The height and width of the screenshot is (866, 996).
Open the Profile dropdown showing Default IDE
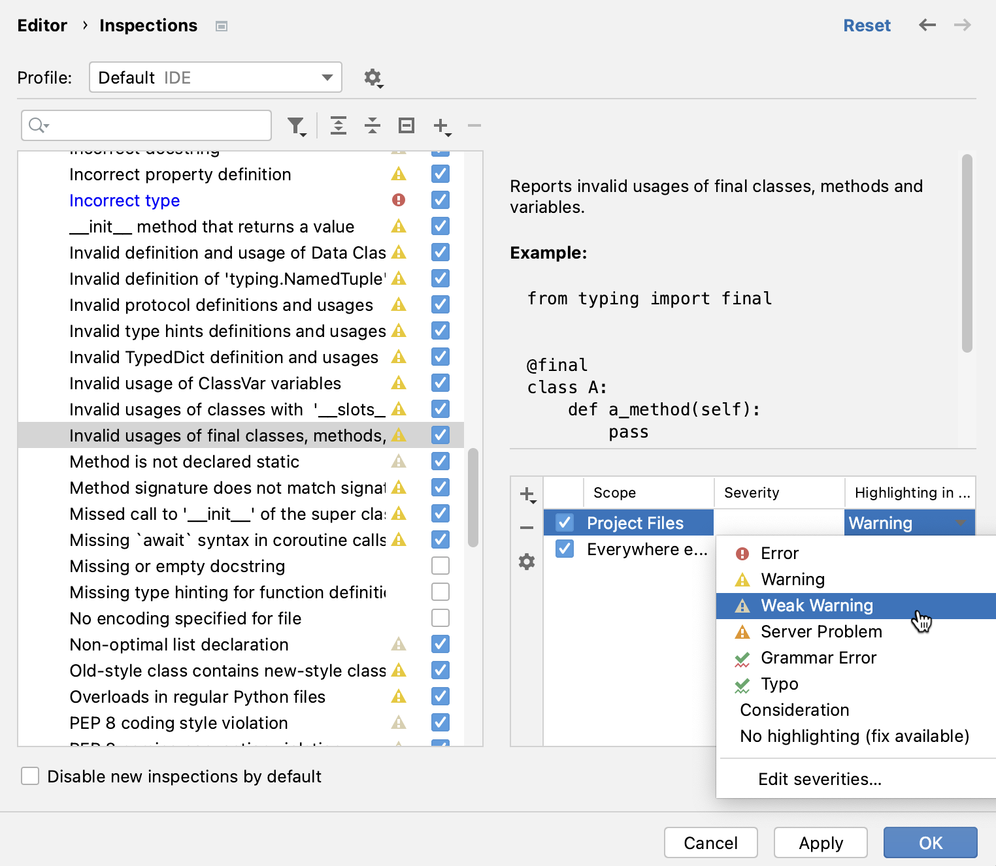(x=215, y=78)
